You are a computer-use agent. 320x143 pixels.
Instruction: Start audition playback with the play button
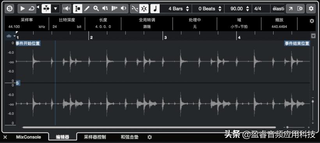click(23, 9)
